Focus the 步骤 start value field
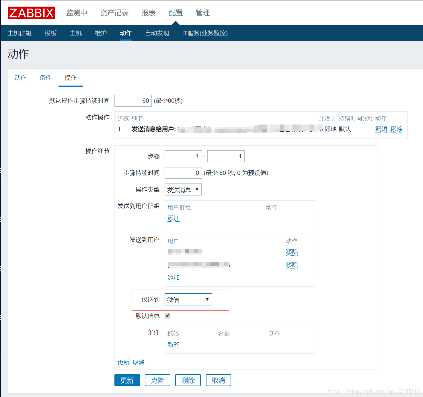This screenshot has height=397, width=423. [x=183, y=156]
